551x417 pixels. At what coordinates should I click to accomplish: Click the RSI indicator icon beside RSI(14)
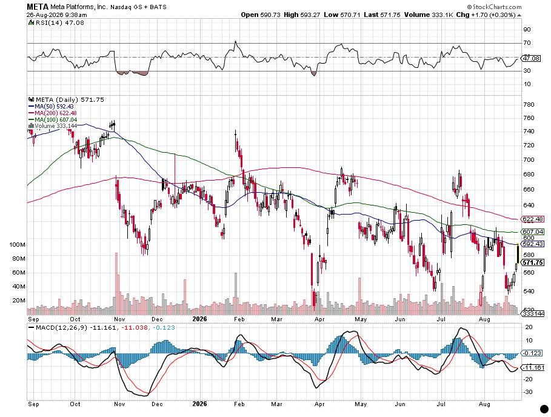(32, 23)
